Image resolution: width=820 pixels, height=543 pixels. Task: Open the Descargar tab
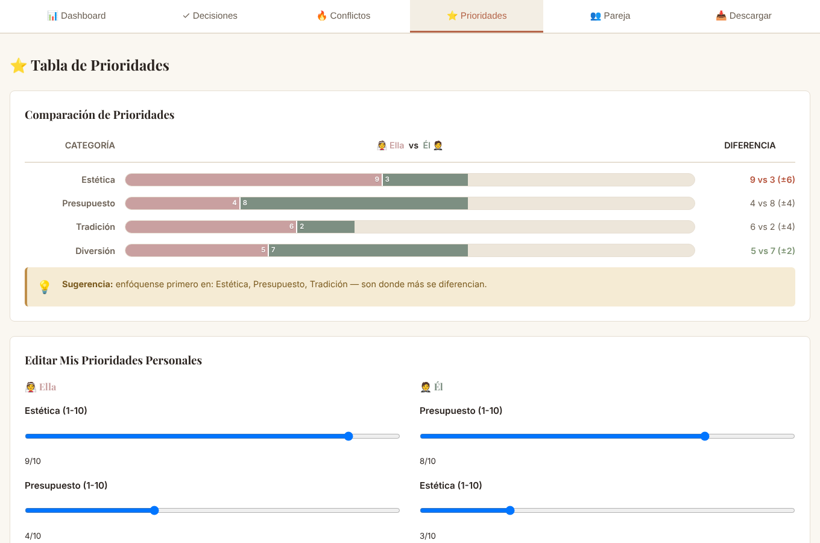[743, 16]
